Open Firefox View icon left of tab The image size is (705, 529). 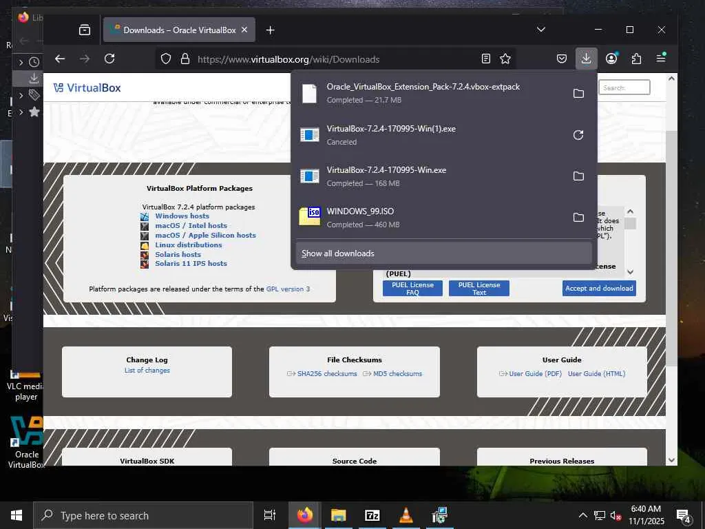85,30
